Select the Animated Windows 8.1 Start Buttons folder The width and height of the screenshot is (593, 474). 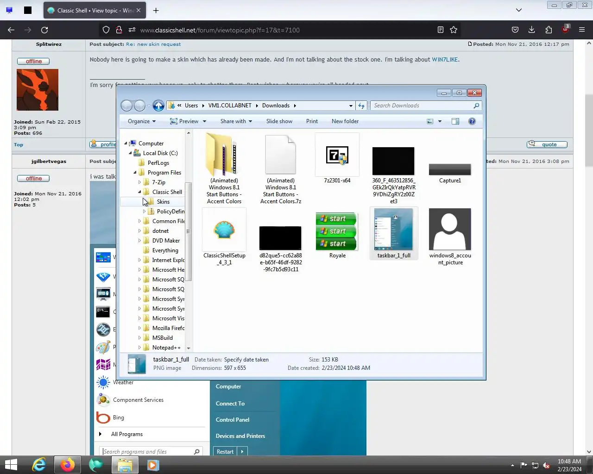tap(224, 169)
